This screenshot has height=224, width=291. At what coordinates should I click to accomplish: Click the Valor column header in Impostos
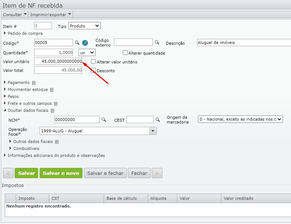[199, 198]
